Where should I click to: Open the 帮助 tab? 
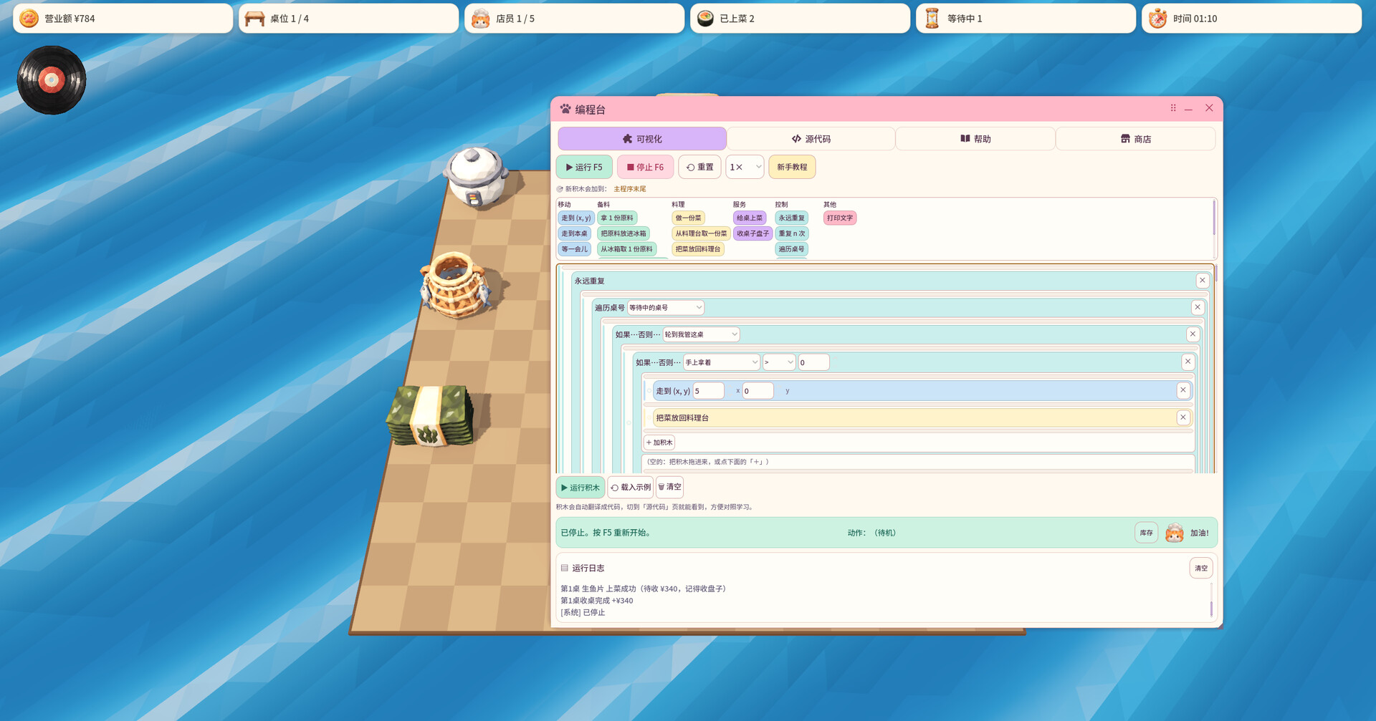click(x=975, y=139)
